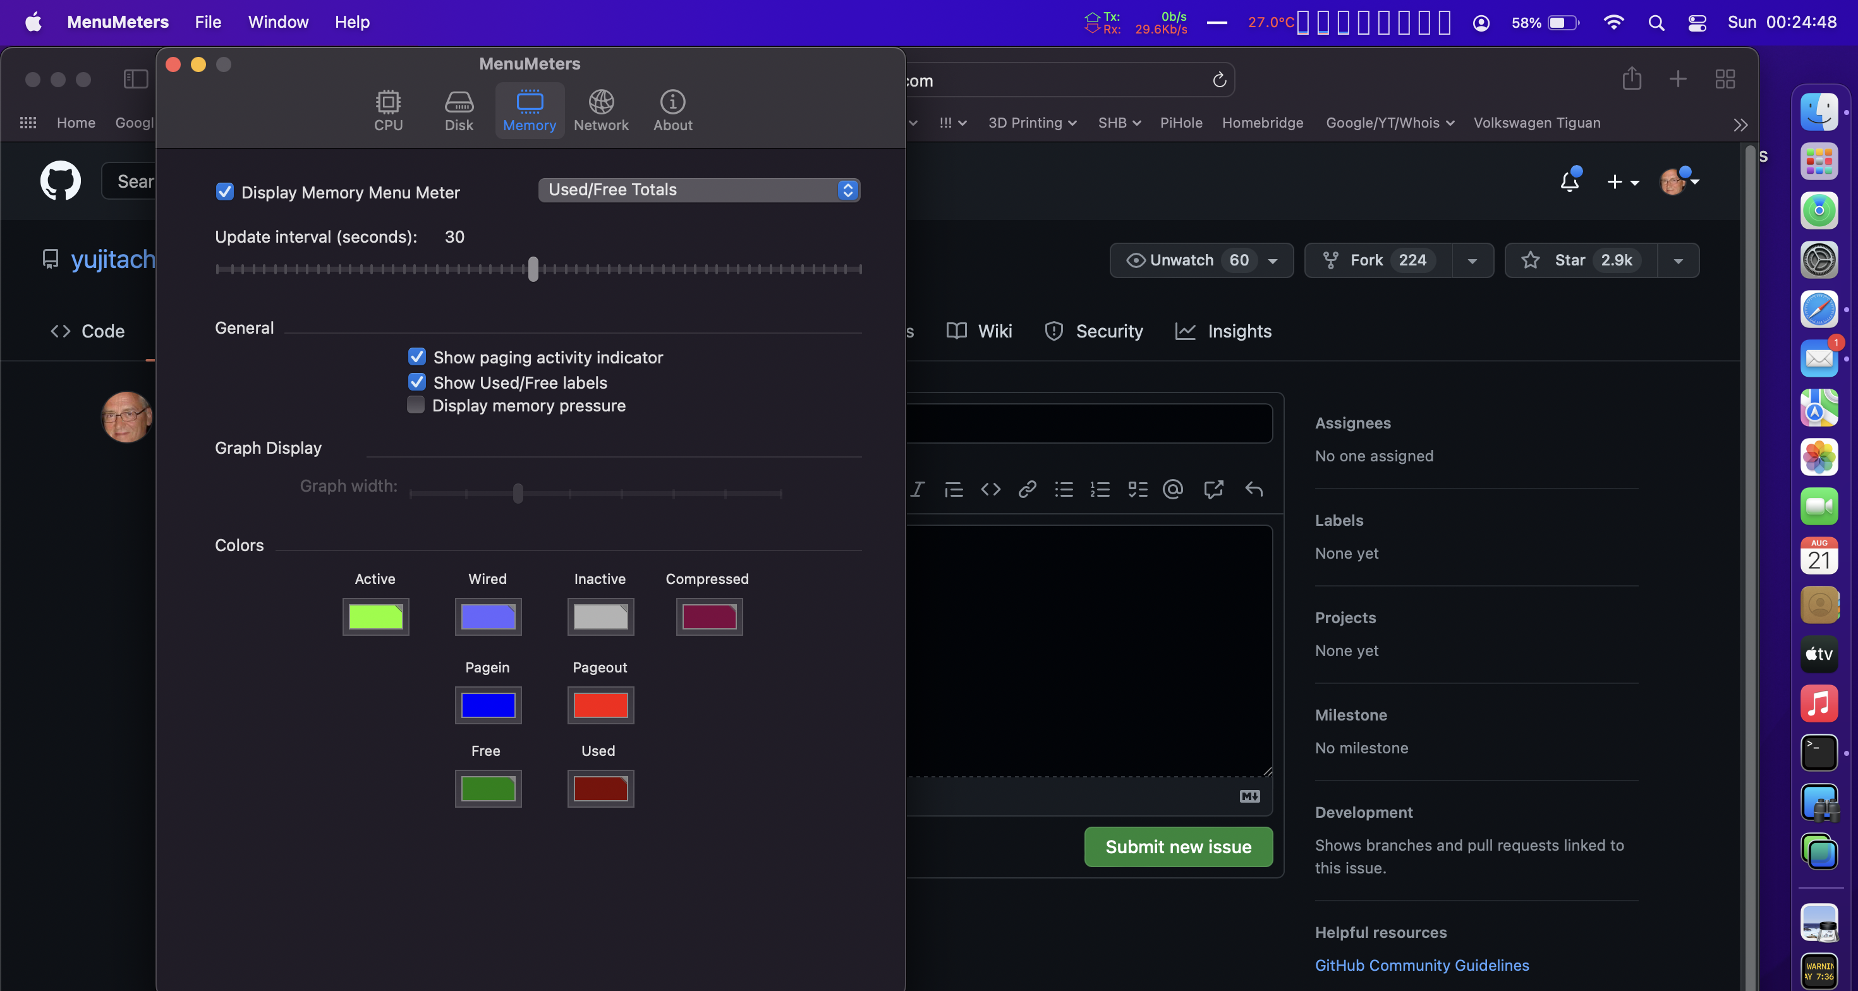This screenshot has height=991, width=1858.
Task: Insert a bulleted list in the issue body
Action: point(1063,490)
